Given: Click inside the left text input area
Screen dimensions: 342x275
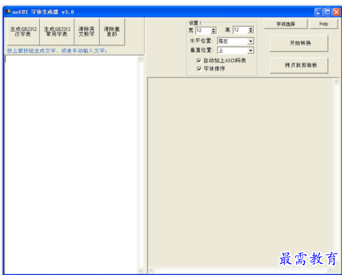Looking at the screenshot, I should (x=71, y=164).
